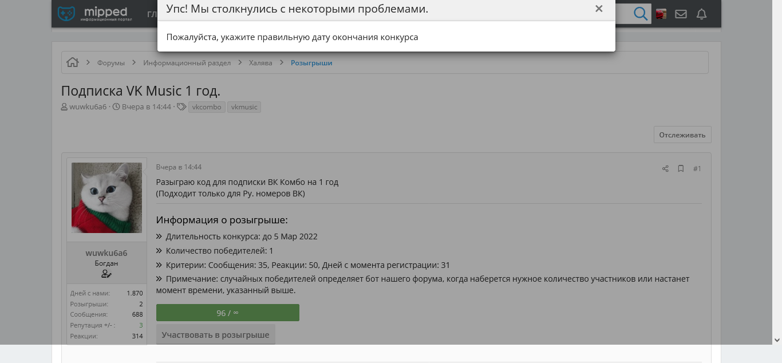Click Дней с нами value 1.870
782x363 pixels.
[135, 293]
